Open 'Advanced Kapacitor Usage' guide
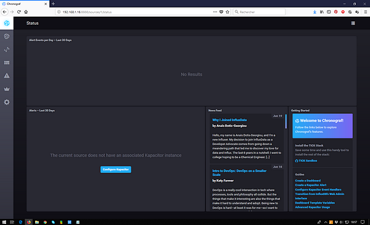The height and width of the screenshot is (225, 370). click(x=313, y=207)
